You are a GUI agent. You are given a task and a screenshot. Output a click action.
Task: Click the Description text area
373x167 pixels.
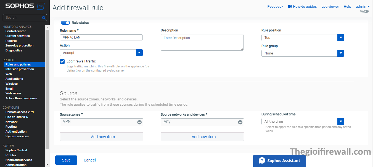pyautogui.click(x=202, y=42)
